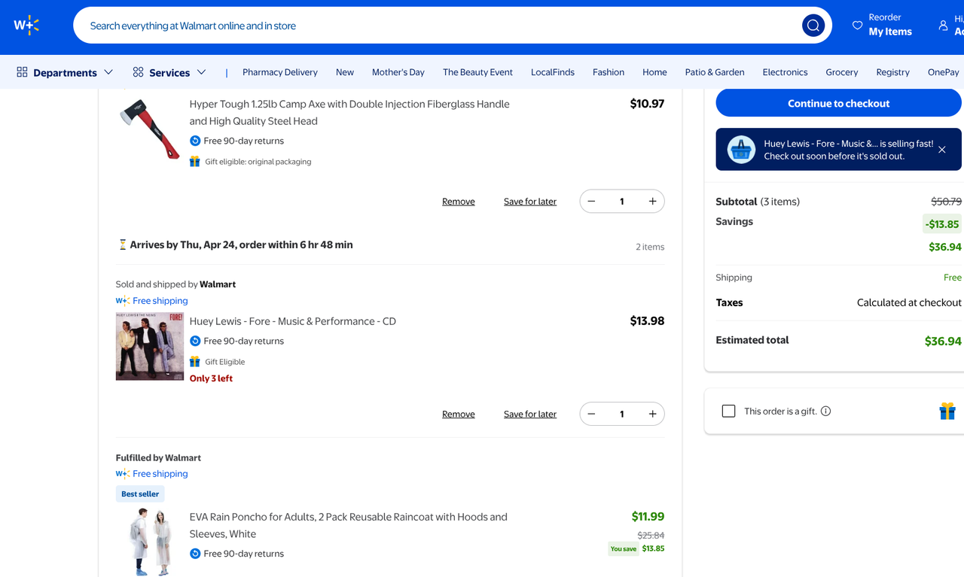The height and width of the screenshot is (577, 964).
Task: Click the gift order info icon
Action: (x=825, y=411)
